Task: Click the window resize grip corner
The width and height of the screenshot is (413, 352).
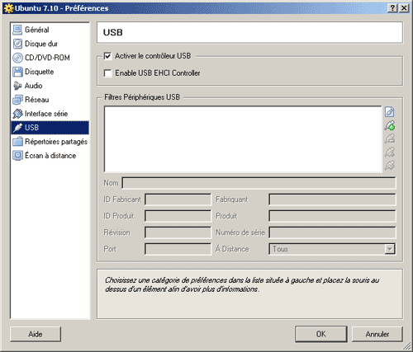Action: click(x=407, y=346)
